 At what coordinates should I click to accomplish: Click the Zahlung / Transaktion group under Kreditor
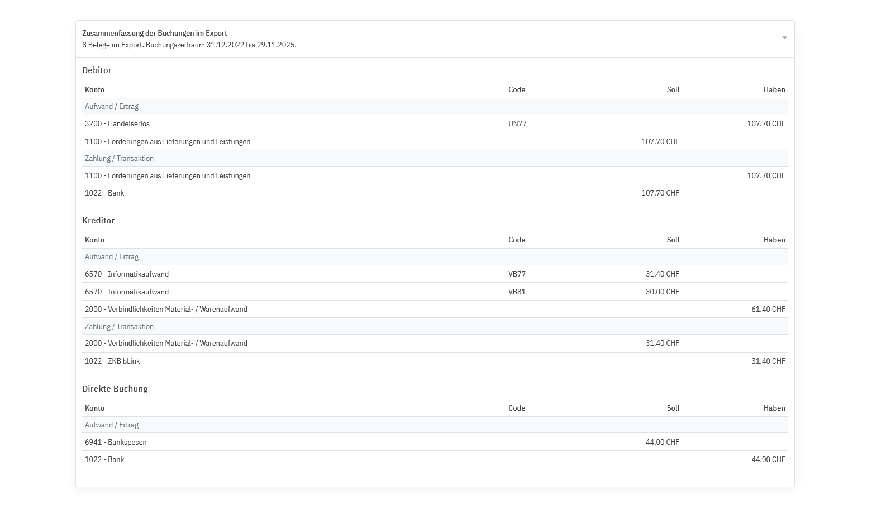119,327
